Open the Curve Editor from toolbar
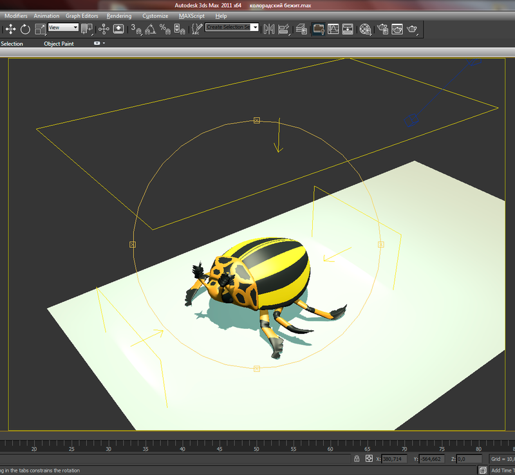Image resolution: width=515 pixels, height=475 pixels. (333, 29)
